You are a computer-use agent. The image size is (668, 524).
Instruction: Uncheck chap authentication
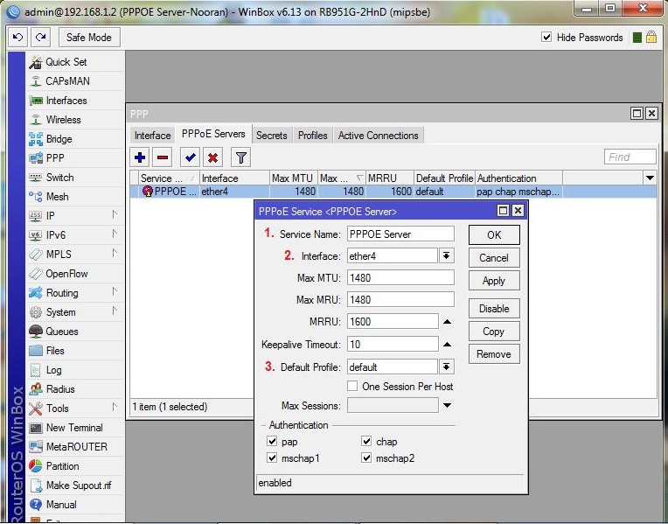point(366,441)
